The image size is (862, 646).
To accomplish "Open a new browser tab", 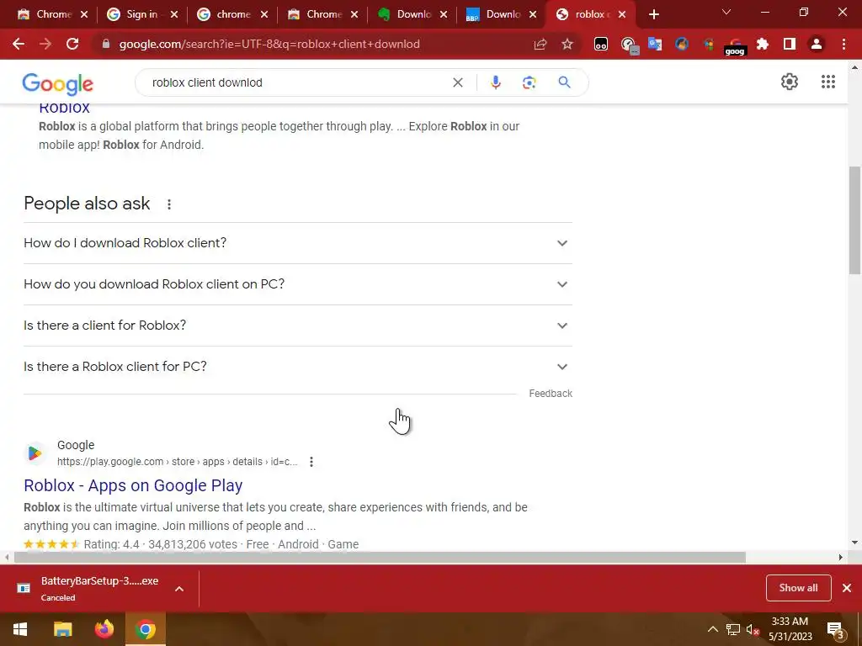I will pos(653,14).
